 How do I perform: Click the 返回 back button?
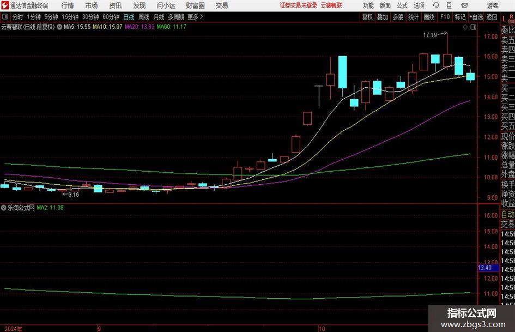(492, 17)
